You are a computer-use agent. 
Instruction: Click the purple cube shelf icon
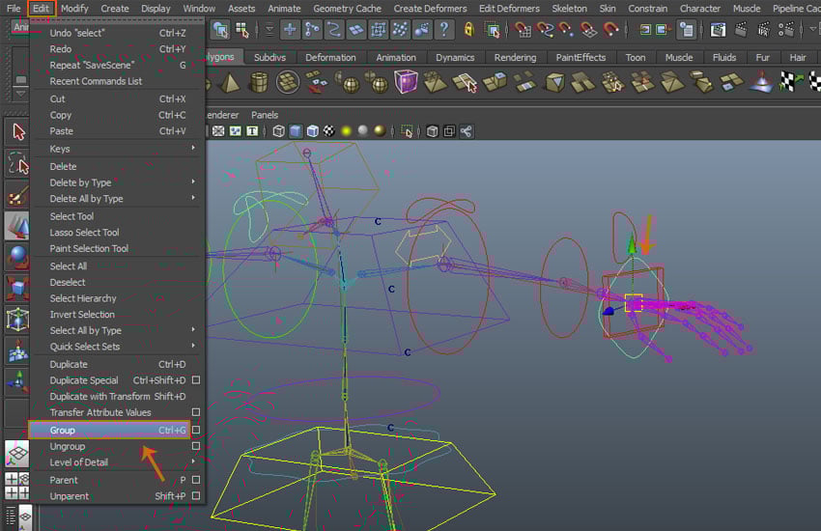pyautogui.click(x=406, y=83)
